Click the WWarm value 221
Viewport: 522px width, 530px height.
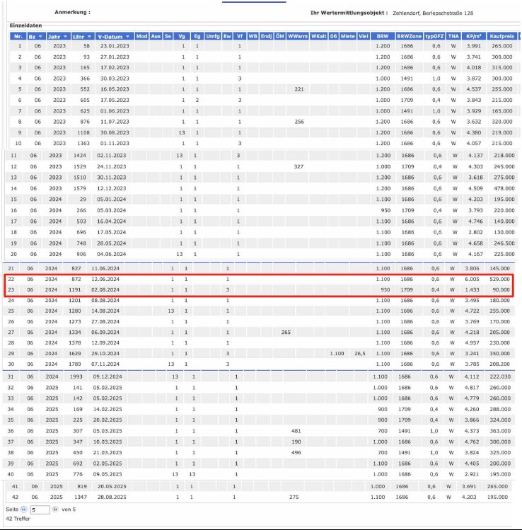(299, 89)
